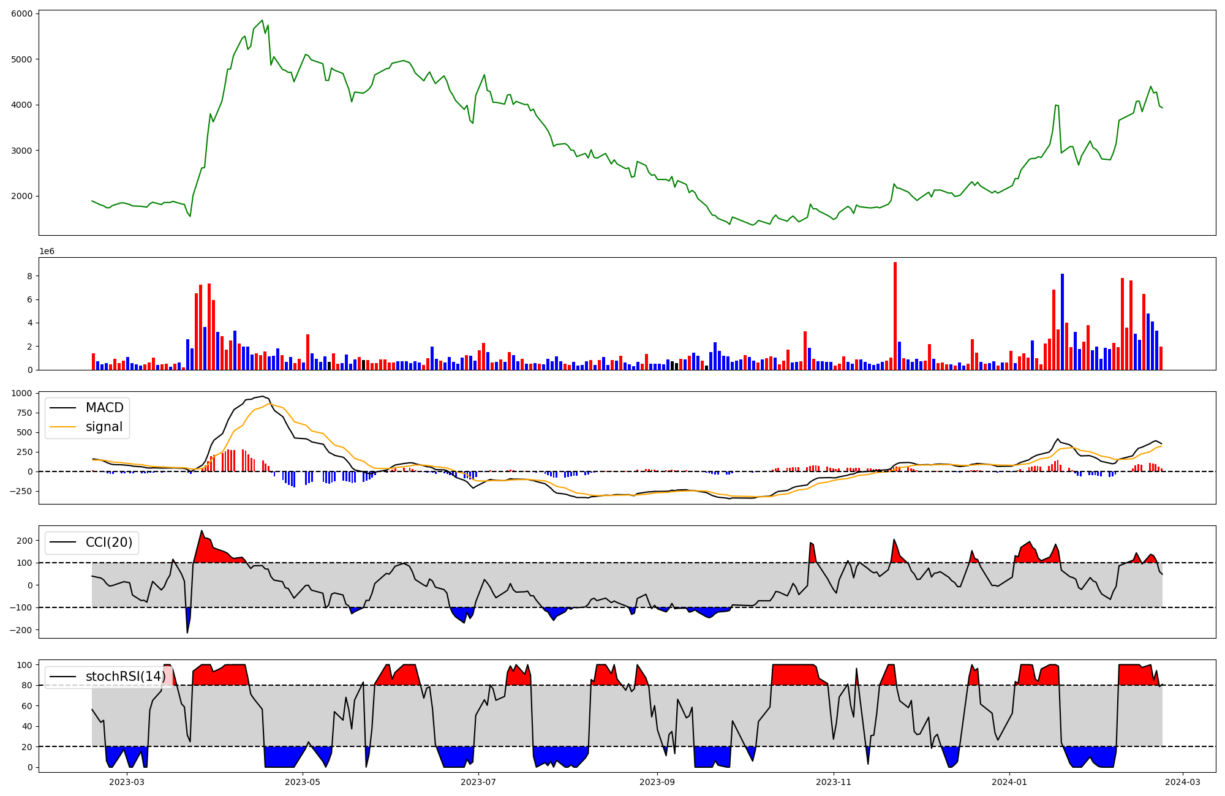
Task: Click the 2023-03 x-axis date label
Action: click(127, 782)
